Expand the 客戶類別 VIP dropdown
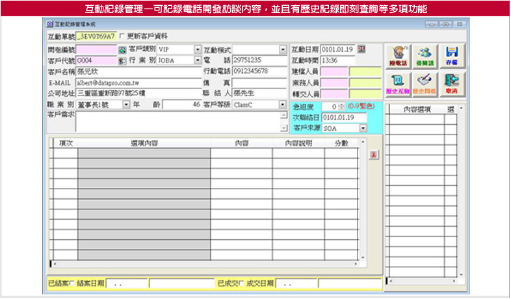 coord(198,49)
